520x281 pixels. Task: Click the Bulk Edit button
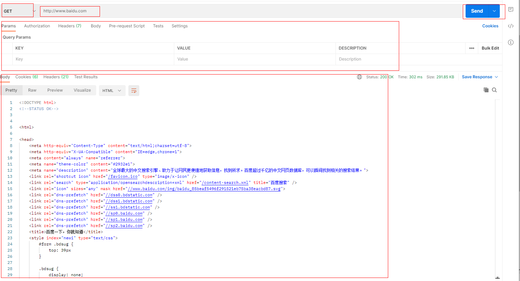tap(490, 48)
